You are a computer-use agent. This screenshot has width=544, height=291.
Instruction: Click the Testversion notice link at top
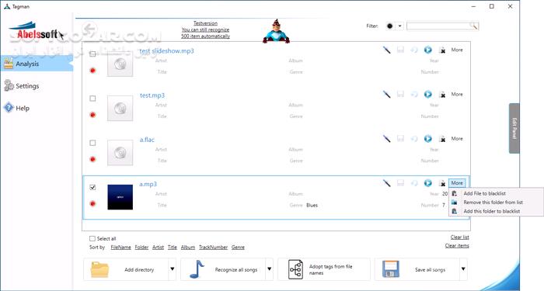(x=205, y=29)
